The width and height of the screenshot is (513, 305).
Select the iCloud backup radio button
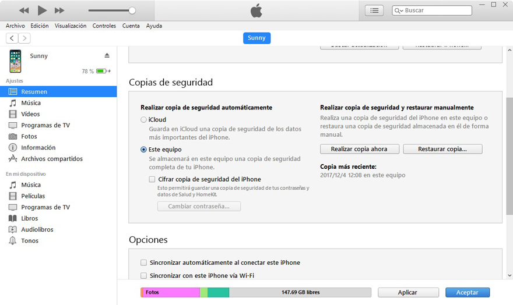(x=143, y=120)
